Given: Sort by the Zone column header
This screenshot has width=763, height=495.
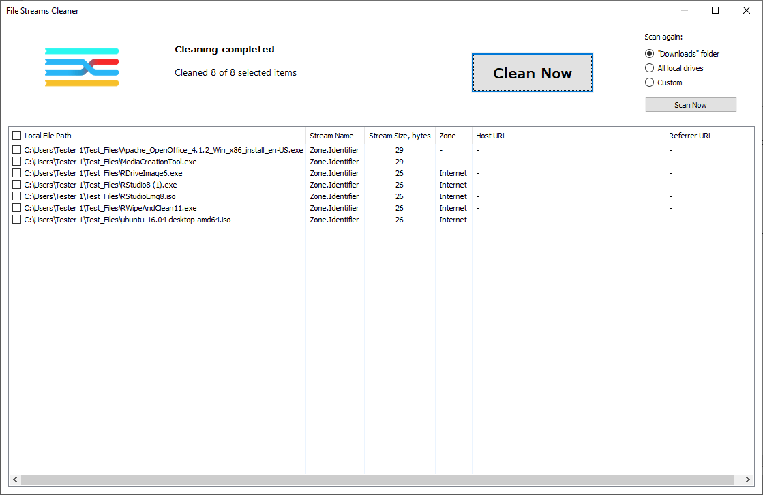Looking at the screenshot, I should click(x=453, y=136).
